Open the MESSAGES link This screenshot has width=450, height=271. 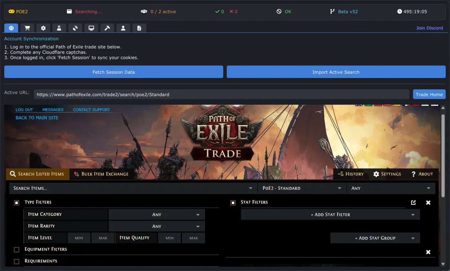pos(53,110)
